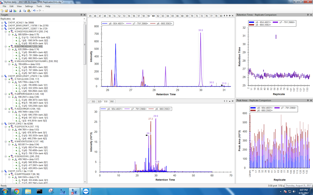Click the Undo arrow icon
Screen dimensions: 313x195
coord(34,11)
